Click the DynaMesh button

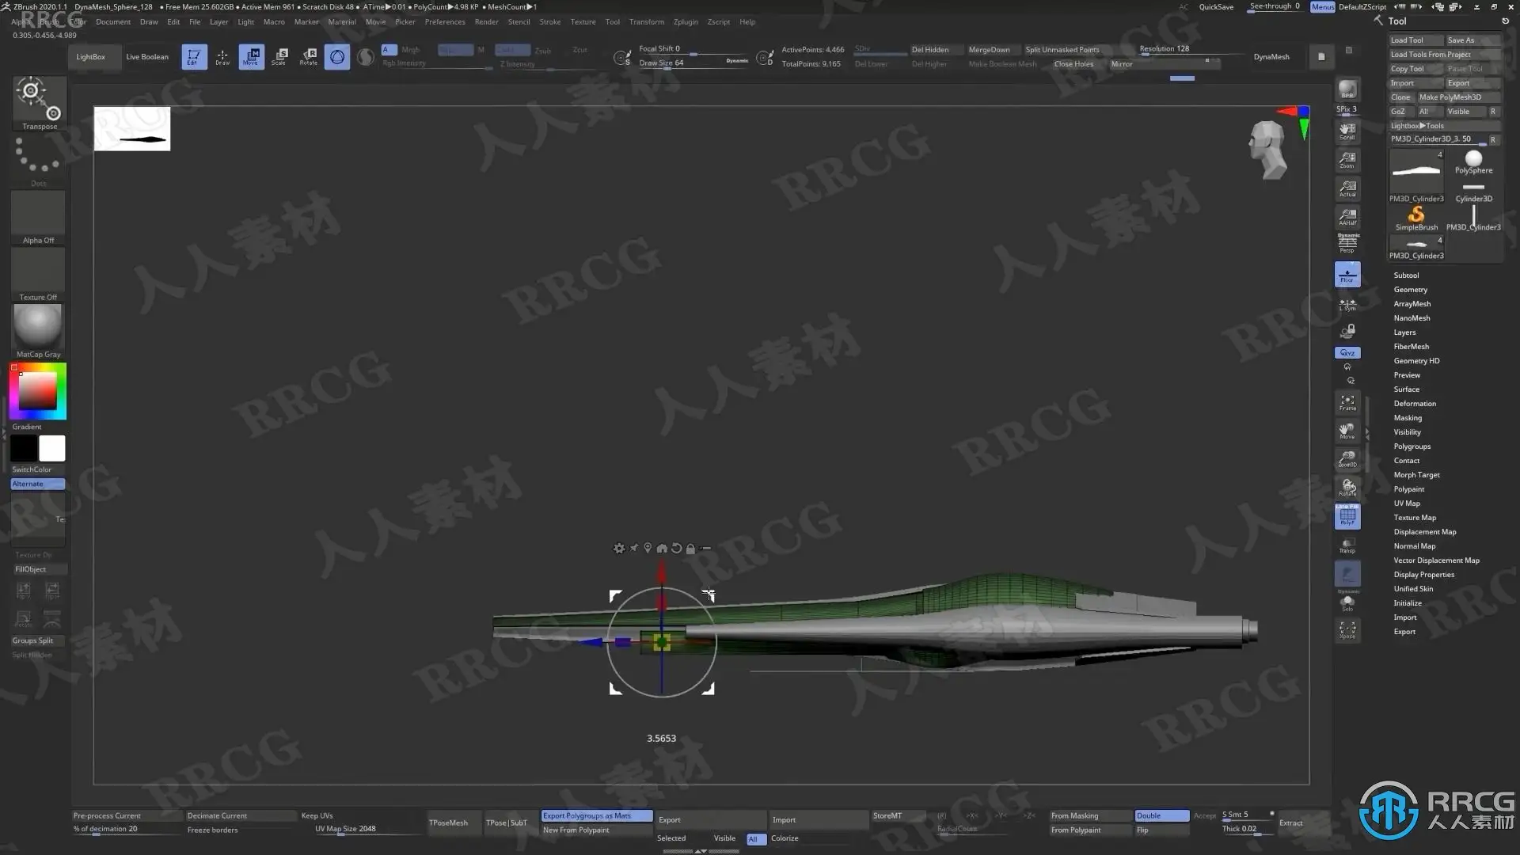tap(1271, 57)
